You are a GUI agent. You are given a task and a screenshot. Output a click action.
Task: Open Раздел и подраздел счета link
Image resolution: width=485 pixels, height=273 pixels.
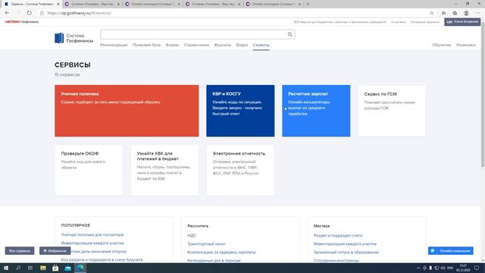pyautogui.click(x=338, y=236)
